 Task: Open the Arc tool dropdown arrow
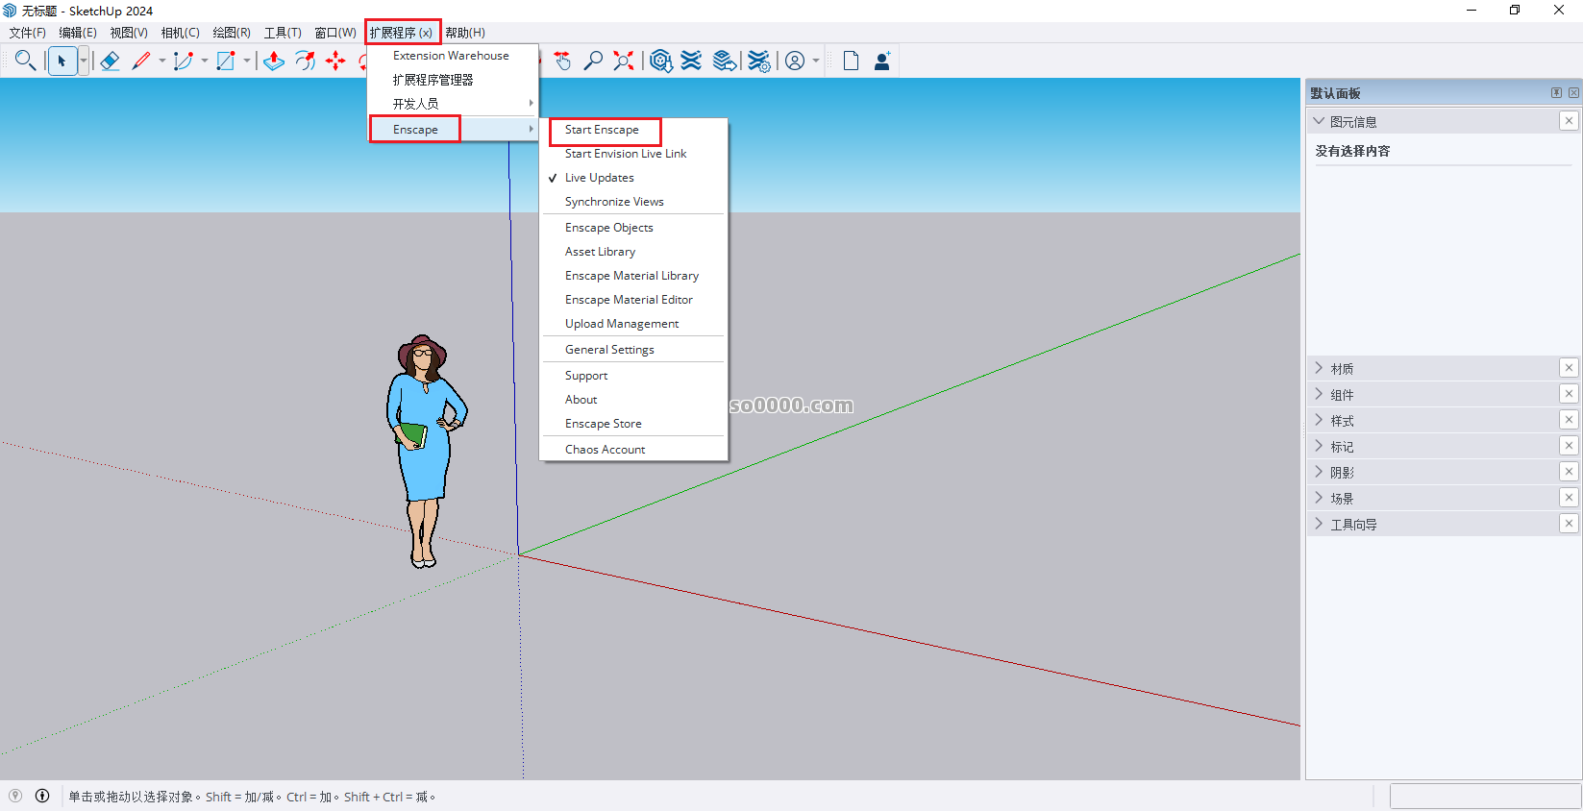click(x=204, y=61)
